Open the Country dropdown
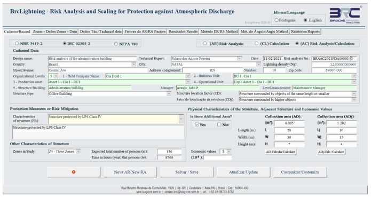This screenshot has width=371, height=198. [133, 65]
